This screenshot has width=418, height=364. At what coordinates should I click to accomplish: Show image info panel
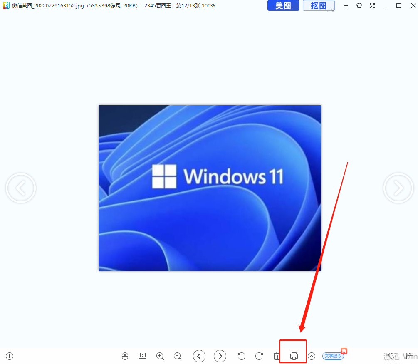point(10,356)
